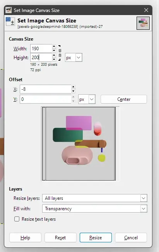
Task: Open Help for canvas size dialog
Action: click(25, 238)
